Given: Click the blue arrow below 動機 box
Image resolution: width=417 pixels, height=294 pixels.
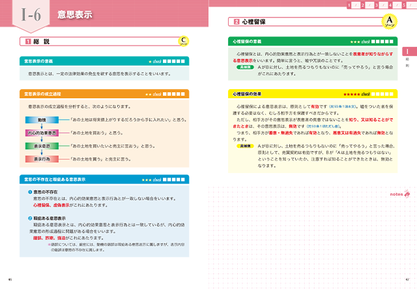Looking at the screenshot, I should [x=42, y=126].
